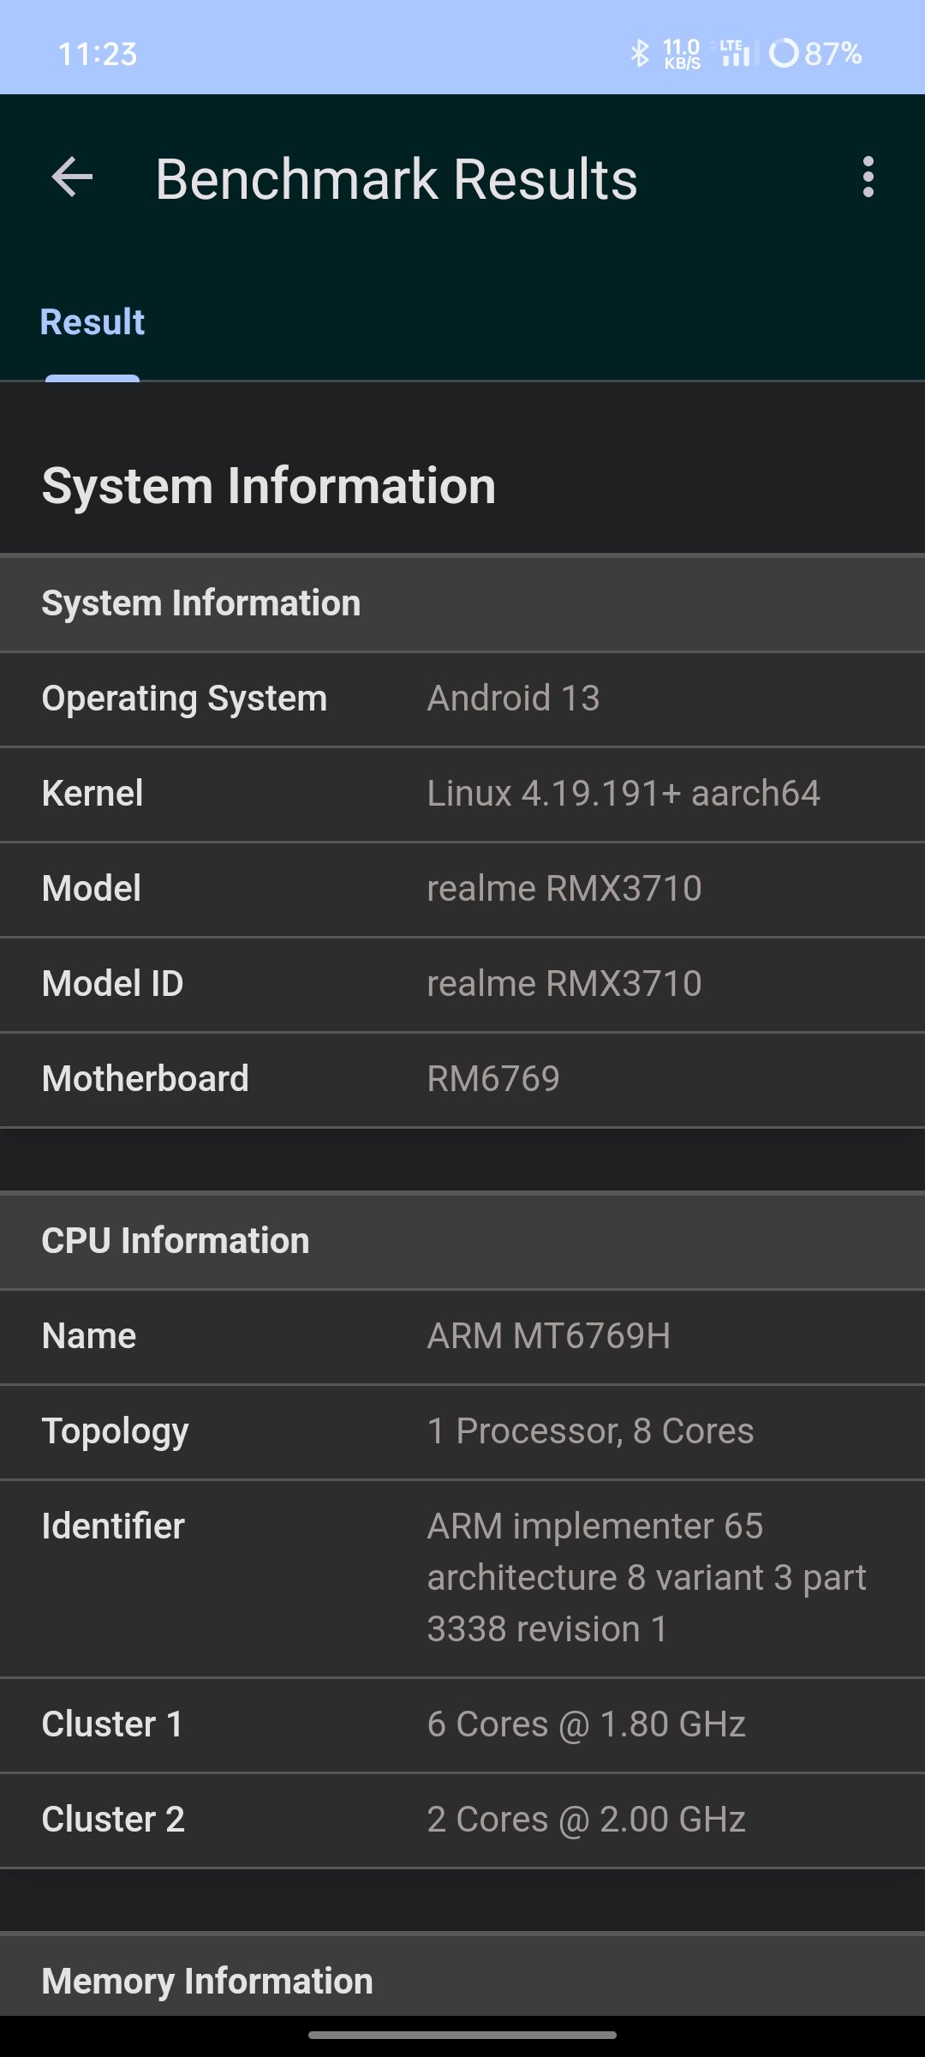This screenshot has width=925, height=2057.
Task: Tap the CPU Information section header
Action: point(462,1241)
